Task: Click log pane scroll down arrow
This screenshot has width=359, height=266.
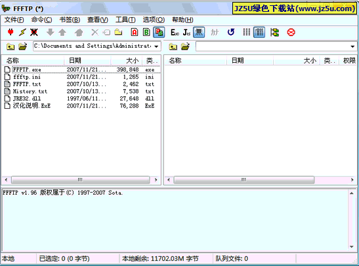Action: tap(352, 247)
